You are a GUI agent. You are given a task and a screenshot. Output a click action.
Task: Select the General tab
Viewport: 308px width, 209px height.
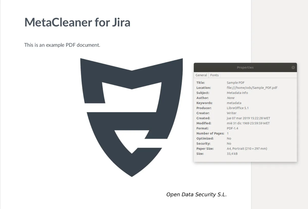[201, 75]
